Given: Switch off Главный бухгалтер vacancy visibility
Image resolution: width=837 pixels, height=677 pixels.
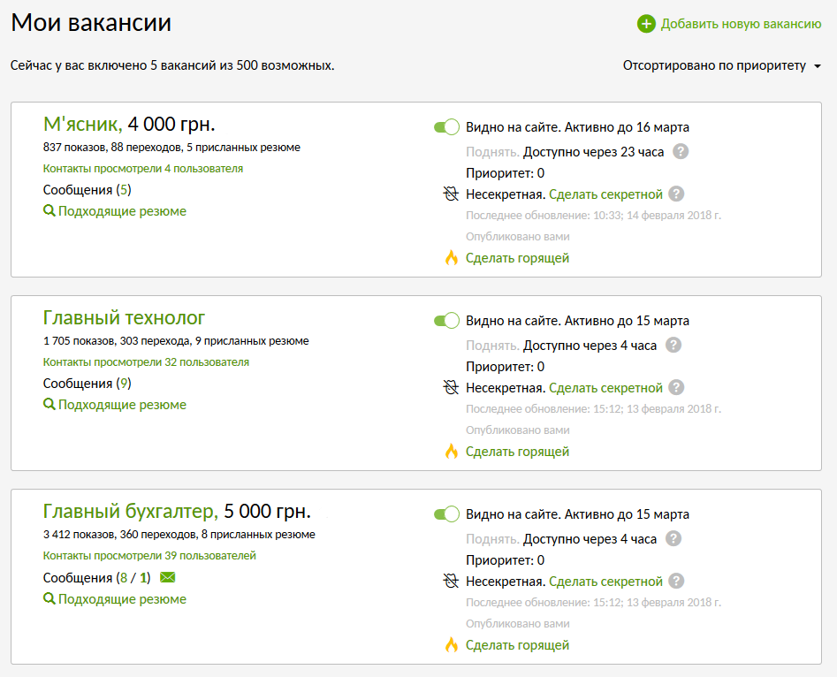Looking at the screenshot, I should [x=446, y=514].
